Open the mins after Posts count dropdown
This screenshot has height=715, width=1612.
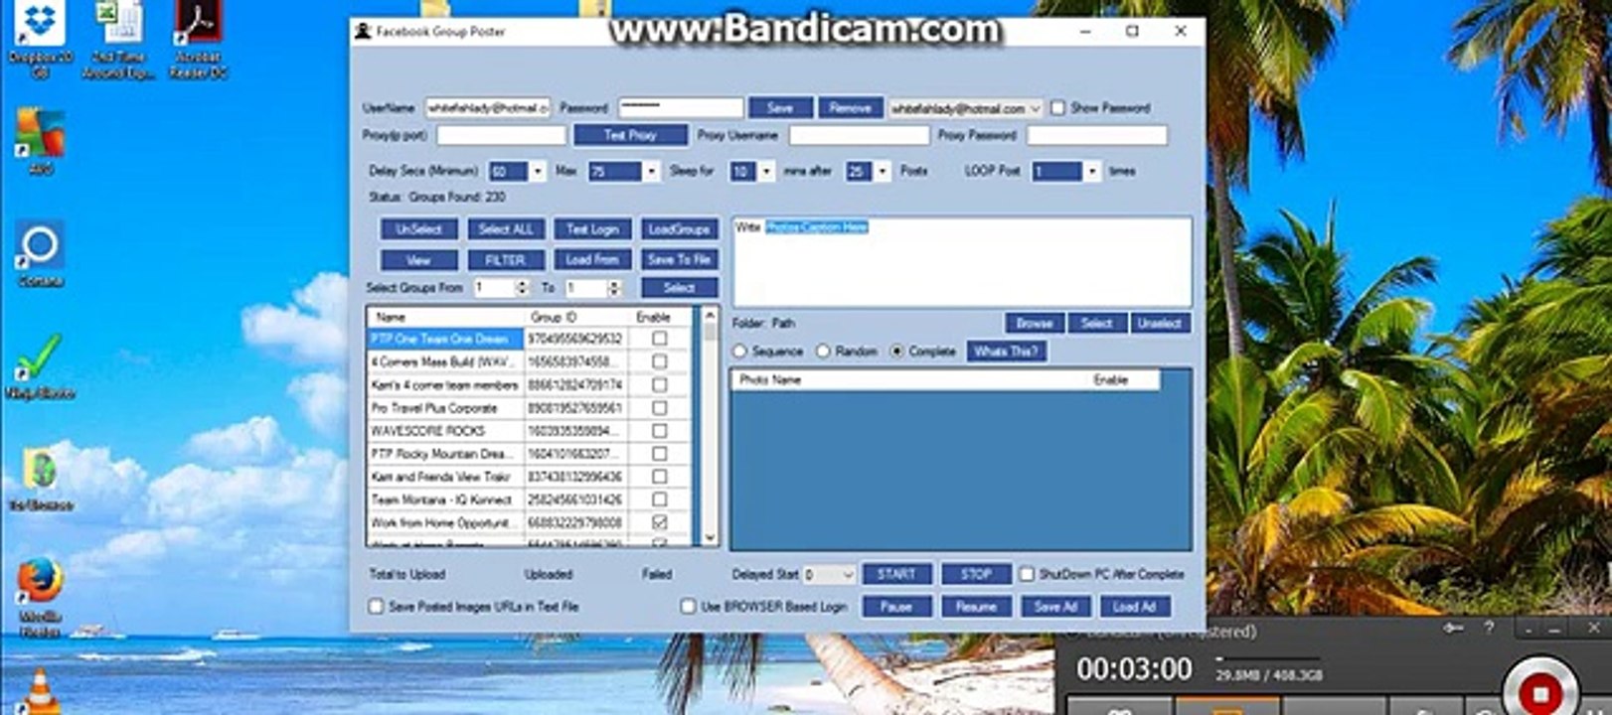882,172
